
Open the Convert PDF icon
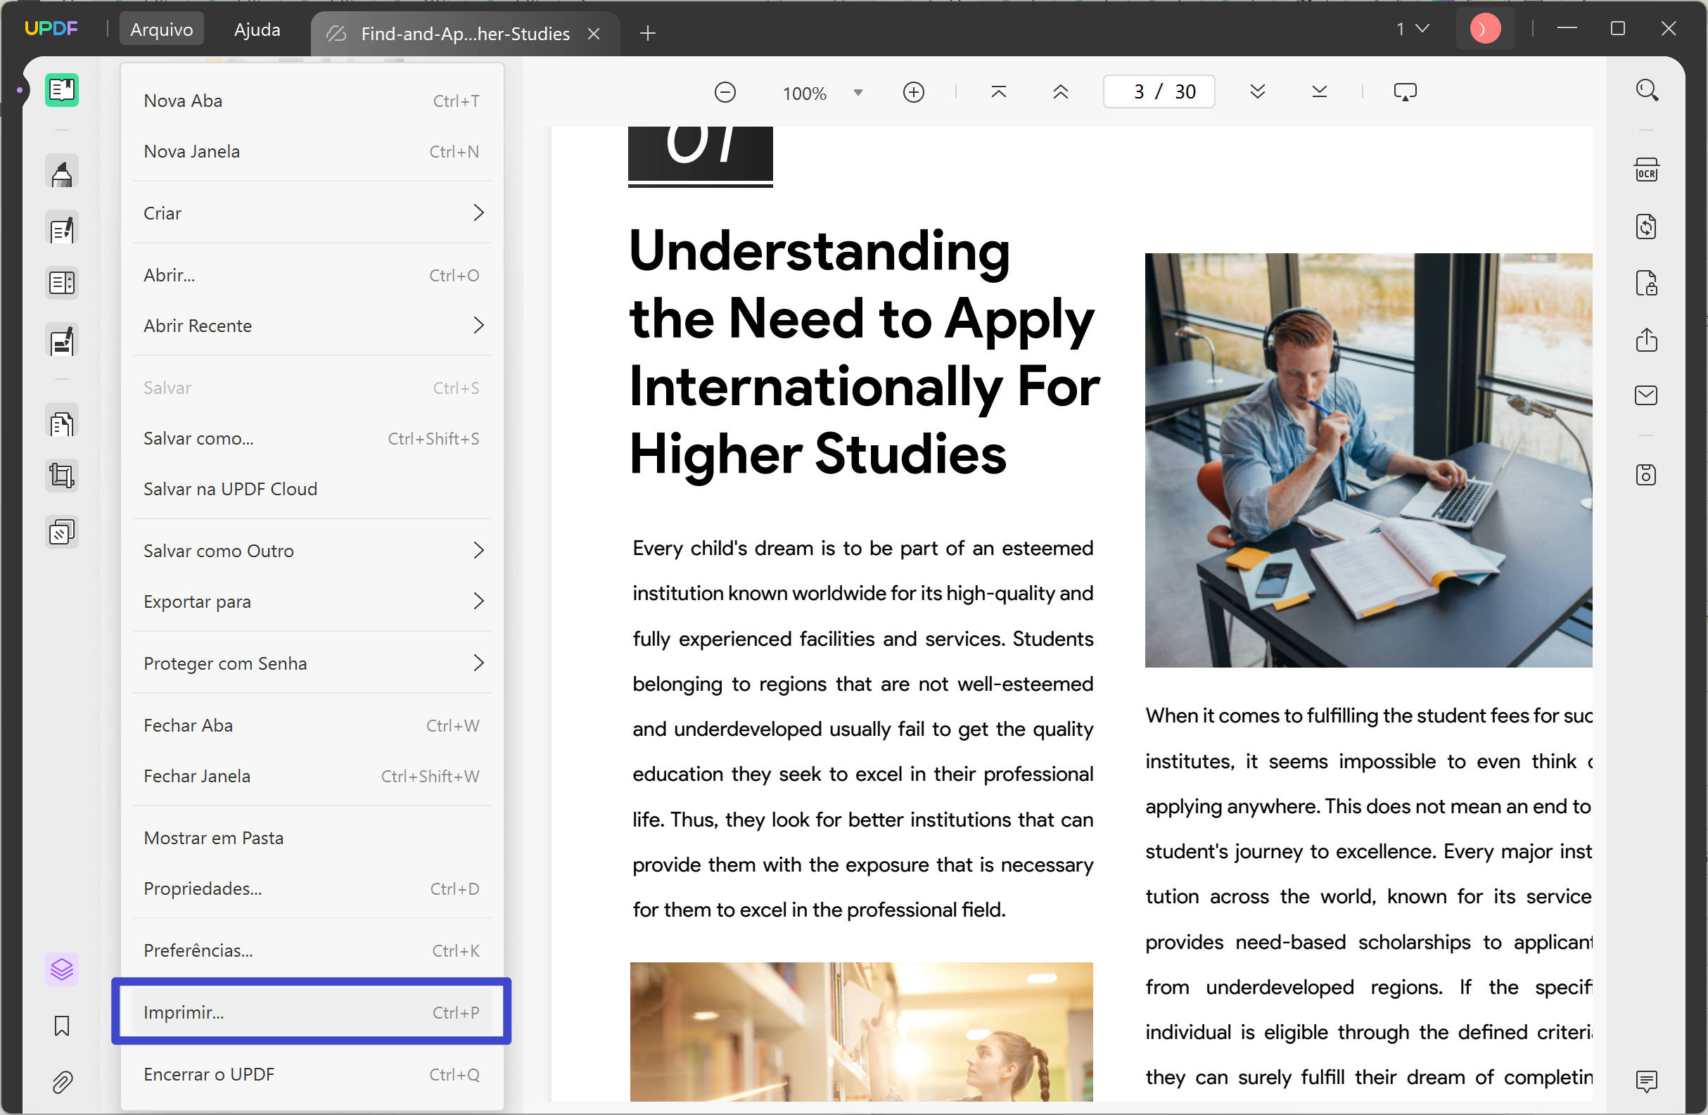[x=1646, y=227]
